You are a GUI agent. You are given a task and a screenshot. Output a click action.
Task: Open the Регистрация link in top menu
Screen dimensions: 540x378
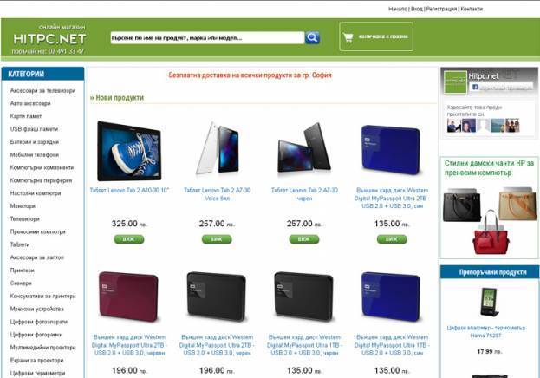tap(441, 9)
